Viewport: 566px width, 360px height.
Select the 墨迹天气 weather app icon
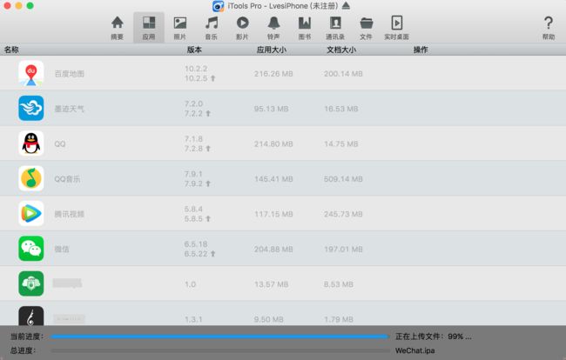(x=31, y=108)
